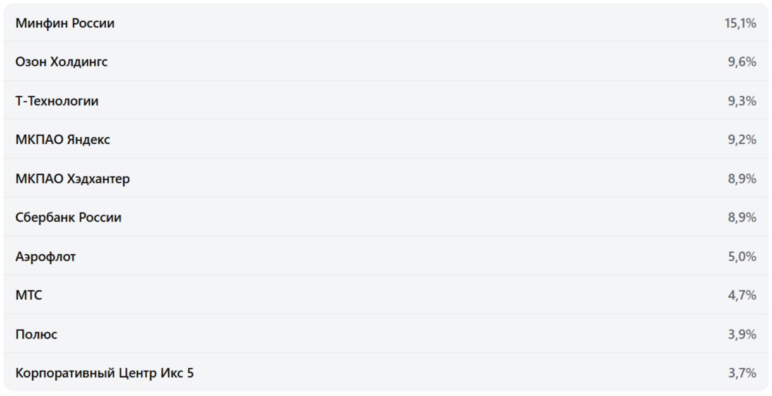Select the 9,3% share percentage

(742, 101)
